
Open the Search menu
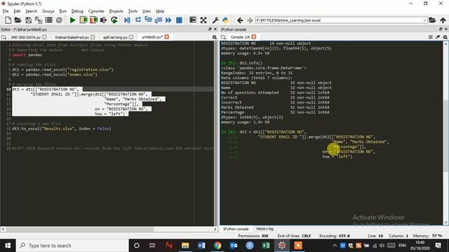(x=31, y=11)
